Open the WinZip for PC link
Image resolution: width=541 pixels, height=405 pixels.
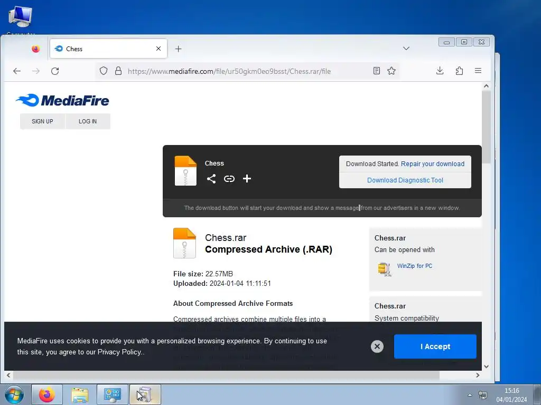point(414,266)
